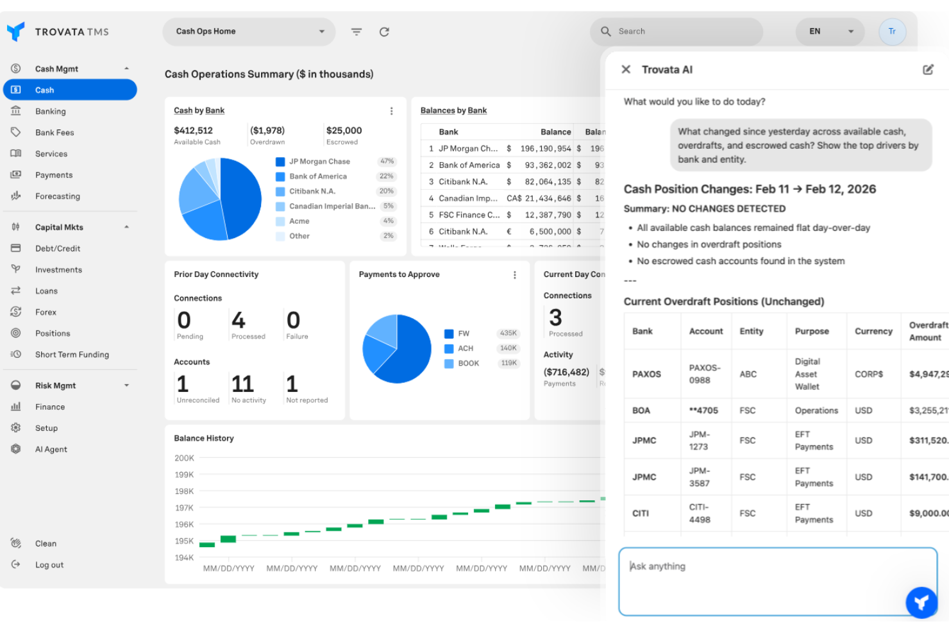The image size is (949, 633).
Task: Click the Banking sidebar icon
Action: [16, 111]
